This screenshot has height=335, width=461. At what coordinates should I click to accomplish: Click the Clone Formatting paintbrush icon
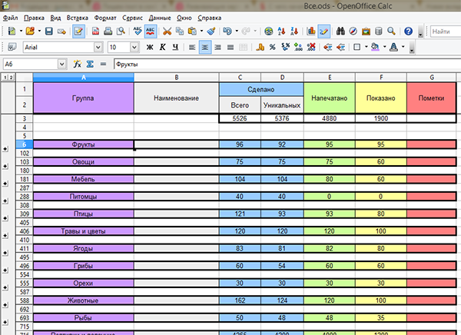[211, 32]
